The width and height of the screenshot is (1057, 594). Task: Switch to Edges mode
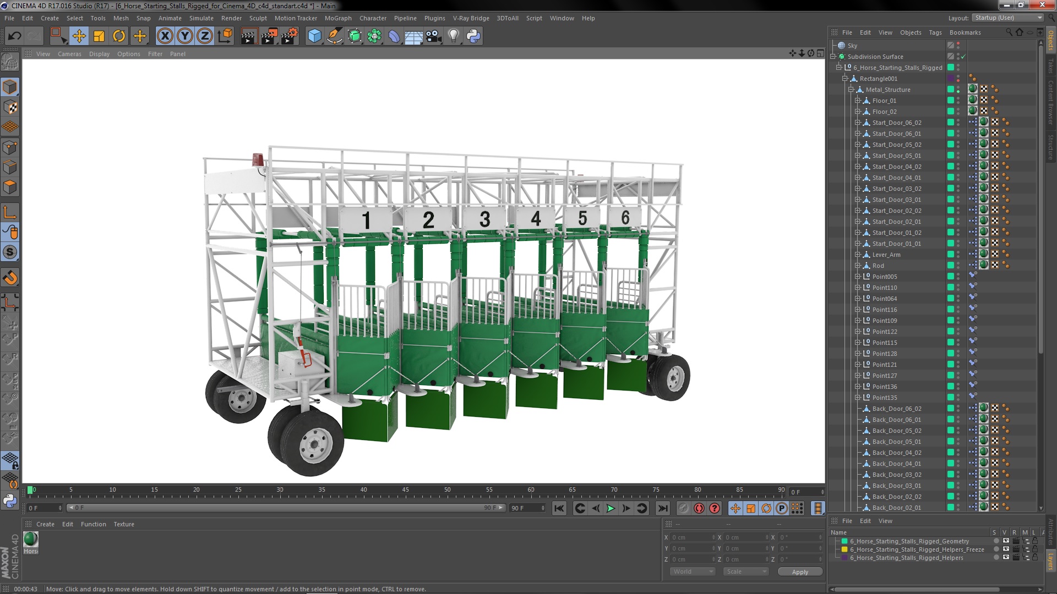tap(10, 167)
